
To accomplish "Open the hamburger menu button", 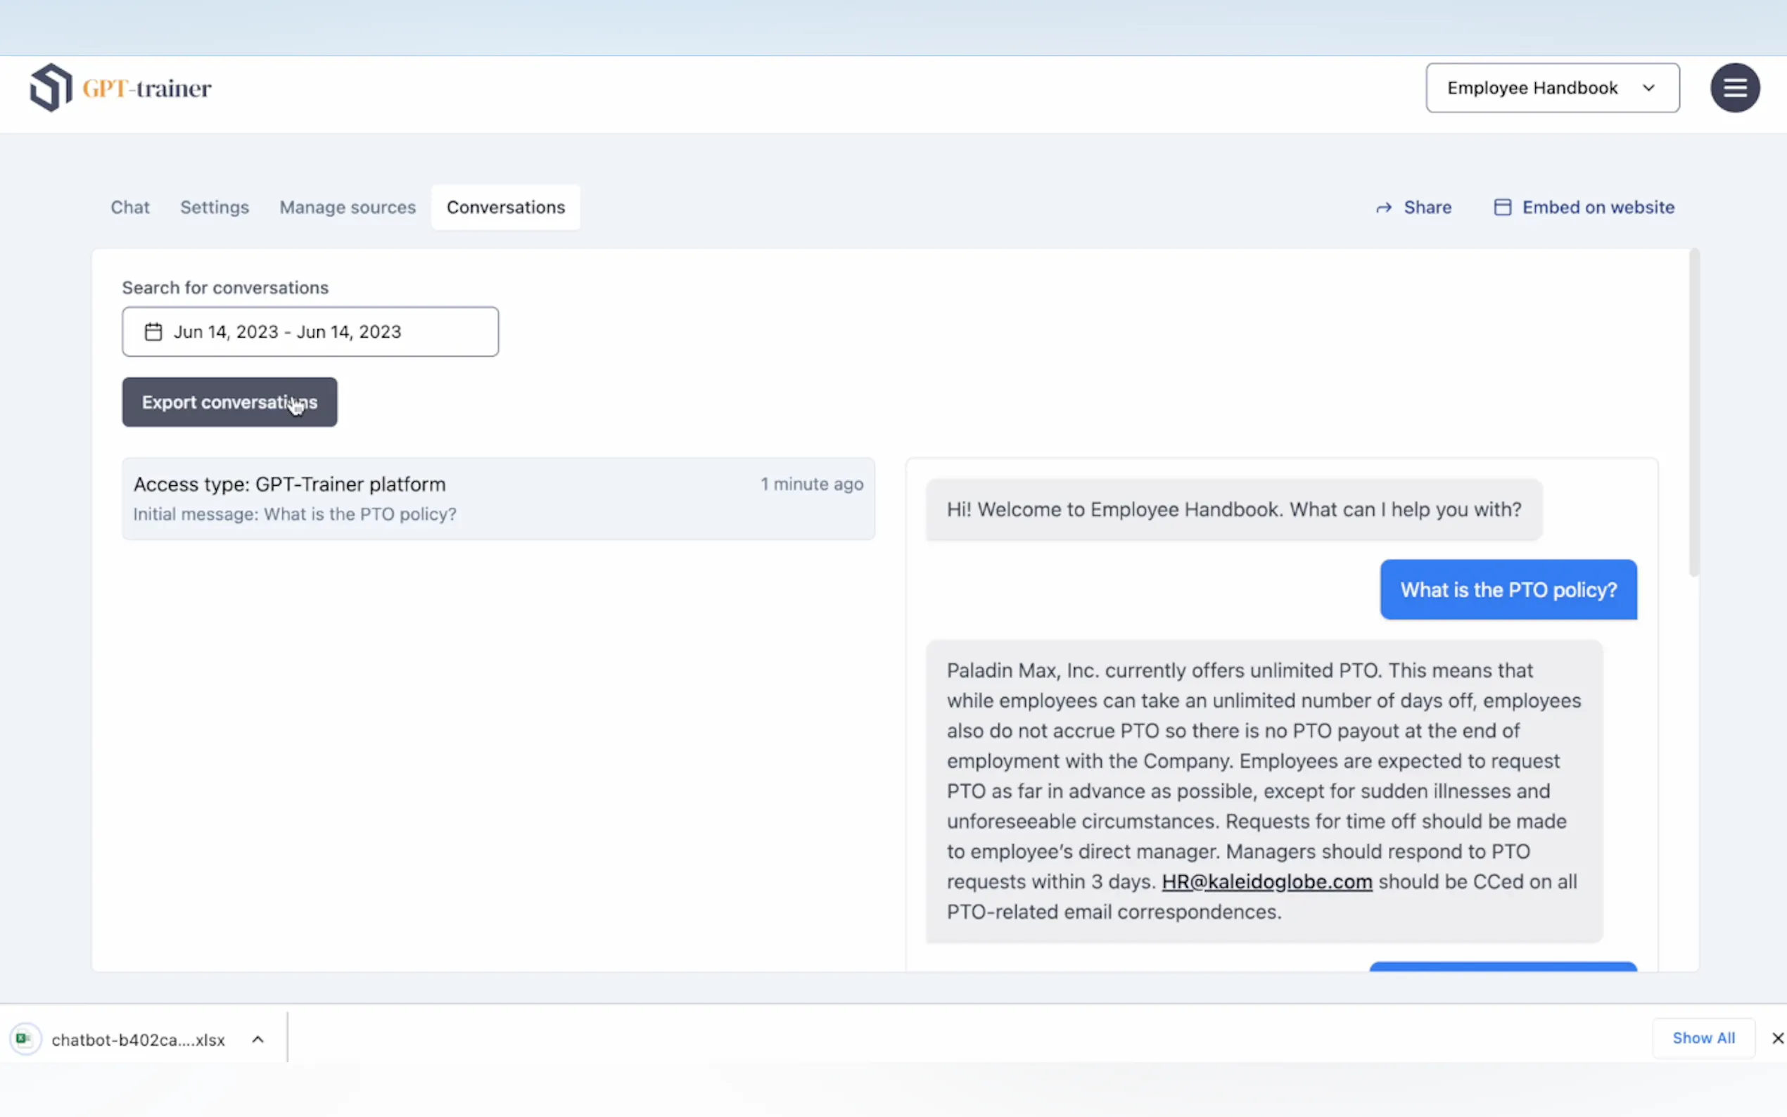I will pyautogui.click(x=1734, y=88).
